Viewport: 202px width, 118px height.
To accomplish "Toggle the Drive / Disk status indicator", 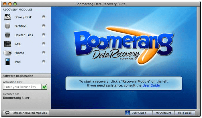I will click(x=44, y=17).
